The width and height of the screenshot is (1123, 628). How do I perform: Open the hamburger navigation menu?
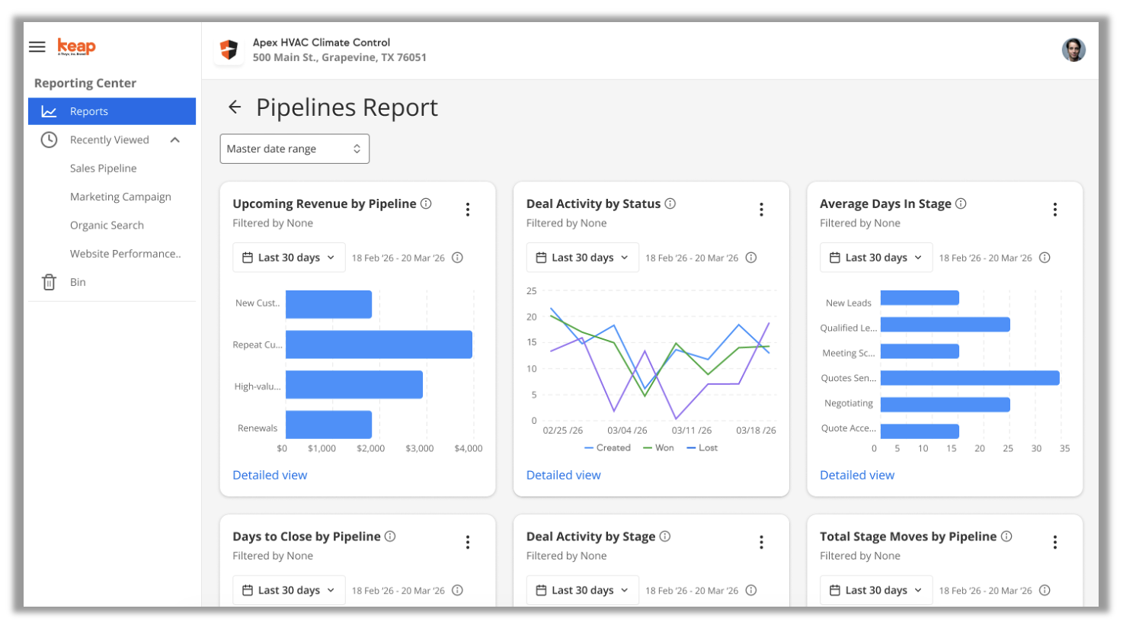[x=37, y=46]
